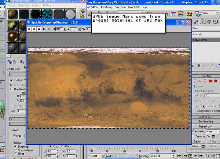Toggle the Material Editor toolbar button
The width and height of the screenshot is (220, 159).
[190, 14]
